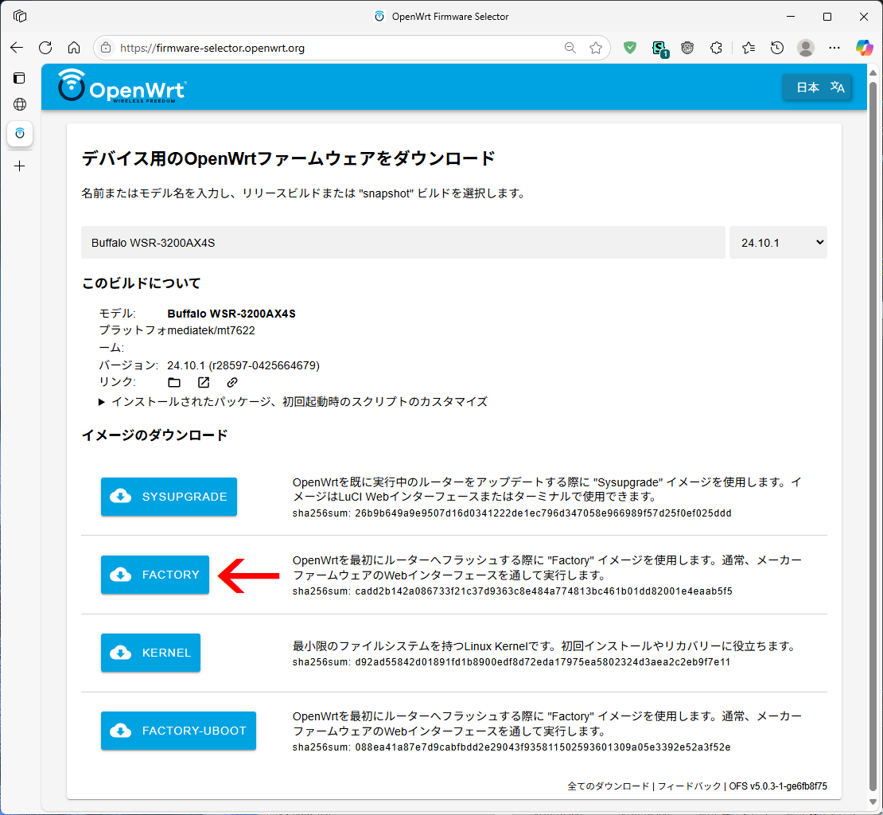Open the workspaces icon in title bar
This screenshot has height=815, width=883.
[20, 17]
